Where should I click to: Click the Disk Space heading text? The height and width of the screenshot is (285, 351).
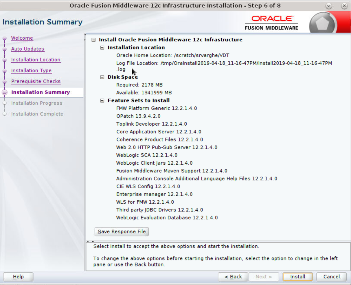pos(123,77)
